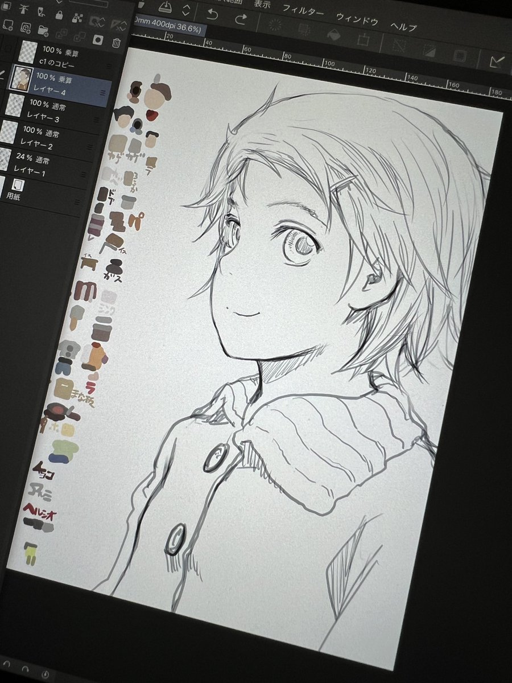Open the ウィンドウ menu

tap(357, 18)
